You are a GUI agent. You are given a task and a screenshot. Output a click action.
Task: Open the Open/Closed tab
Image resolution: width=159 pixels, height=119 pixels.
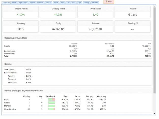pos(23,3)
